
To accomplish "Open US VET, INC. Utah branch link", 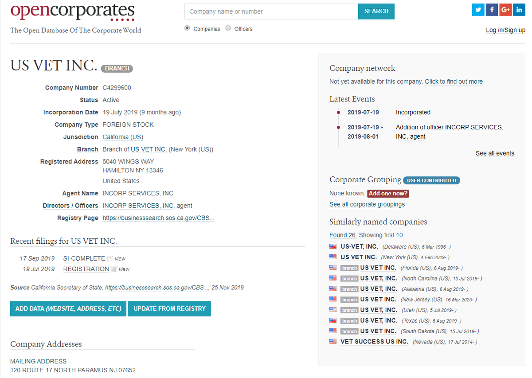I will tap(379, 310).
